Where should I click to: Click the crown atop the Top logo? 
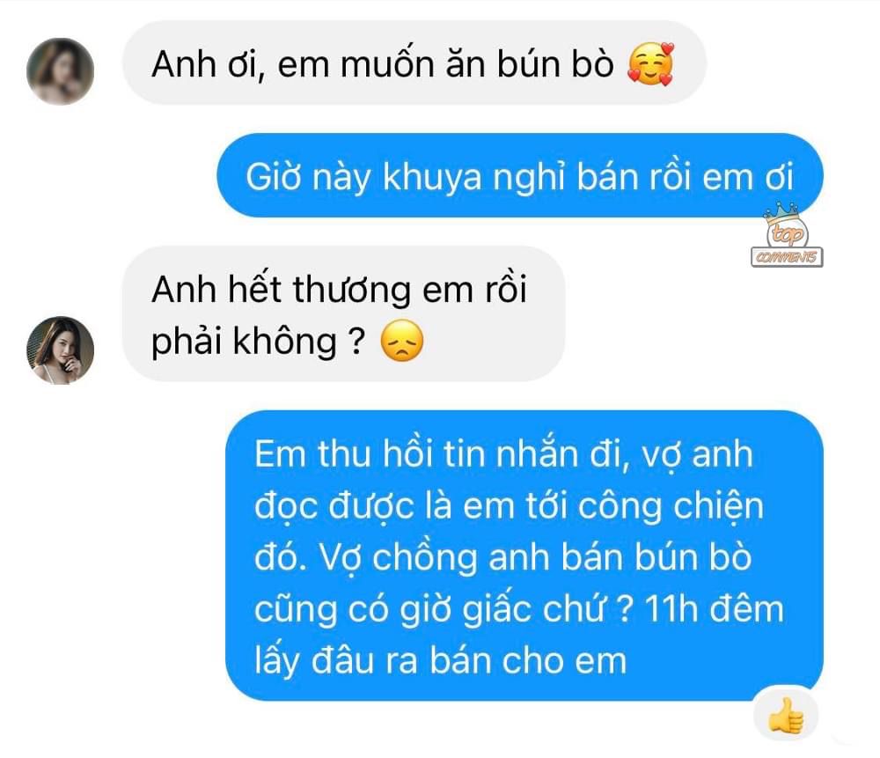click(781, 212)
